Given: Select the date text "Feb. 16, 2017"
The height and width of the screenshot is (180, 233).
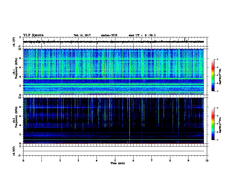Looking at the screenshot, I should point(82,35).
